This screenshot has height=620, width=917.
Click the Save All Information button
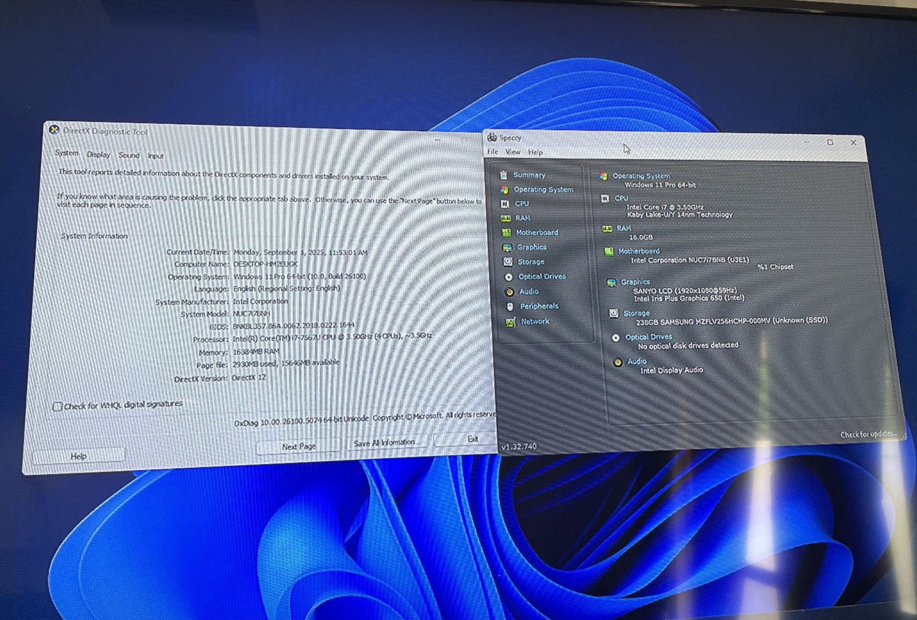tap(387, 443)
